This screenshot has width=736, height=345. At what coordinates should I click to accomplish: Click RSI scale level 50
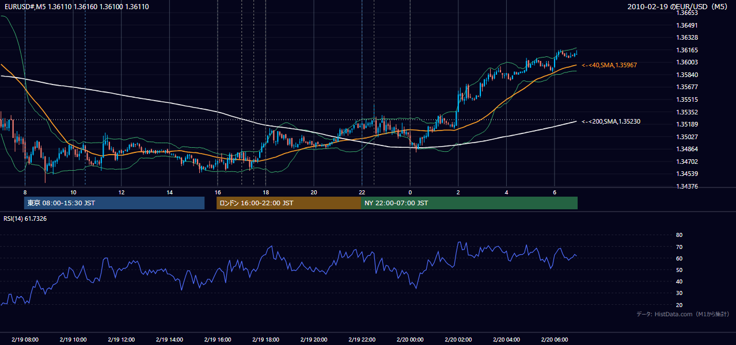pos(679,270)
